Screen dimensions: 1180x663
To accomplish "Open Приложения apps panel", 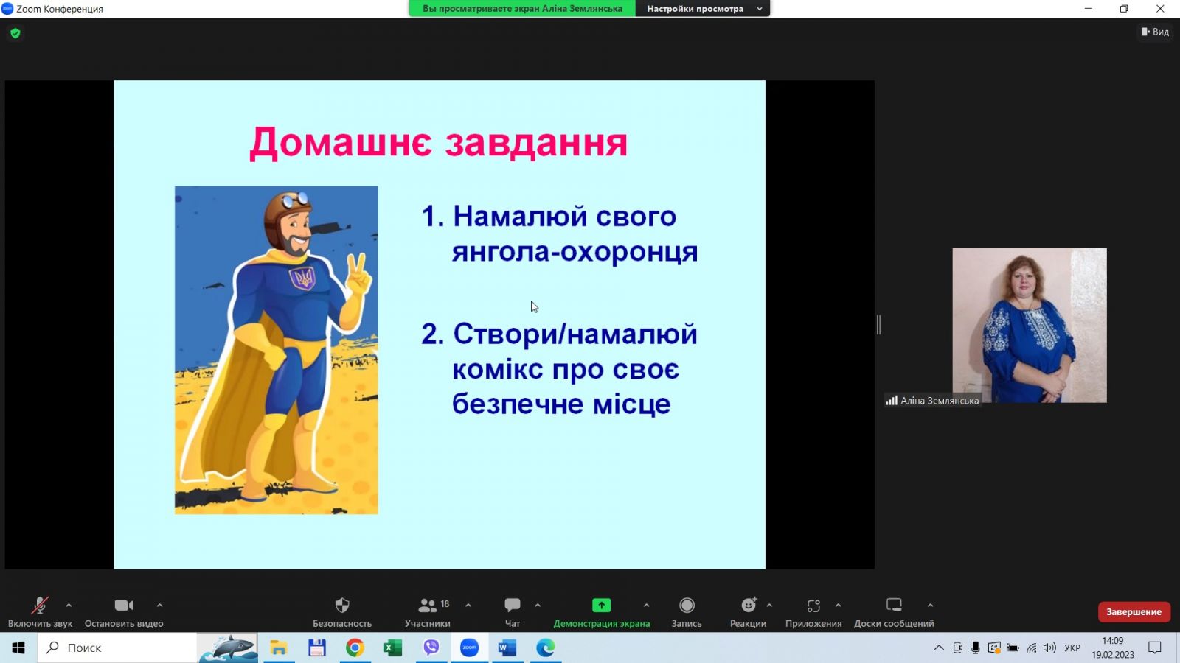I will click(813, 612).
